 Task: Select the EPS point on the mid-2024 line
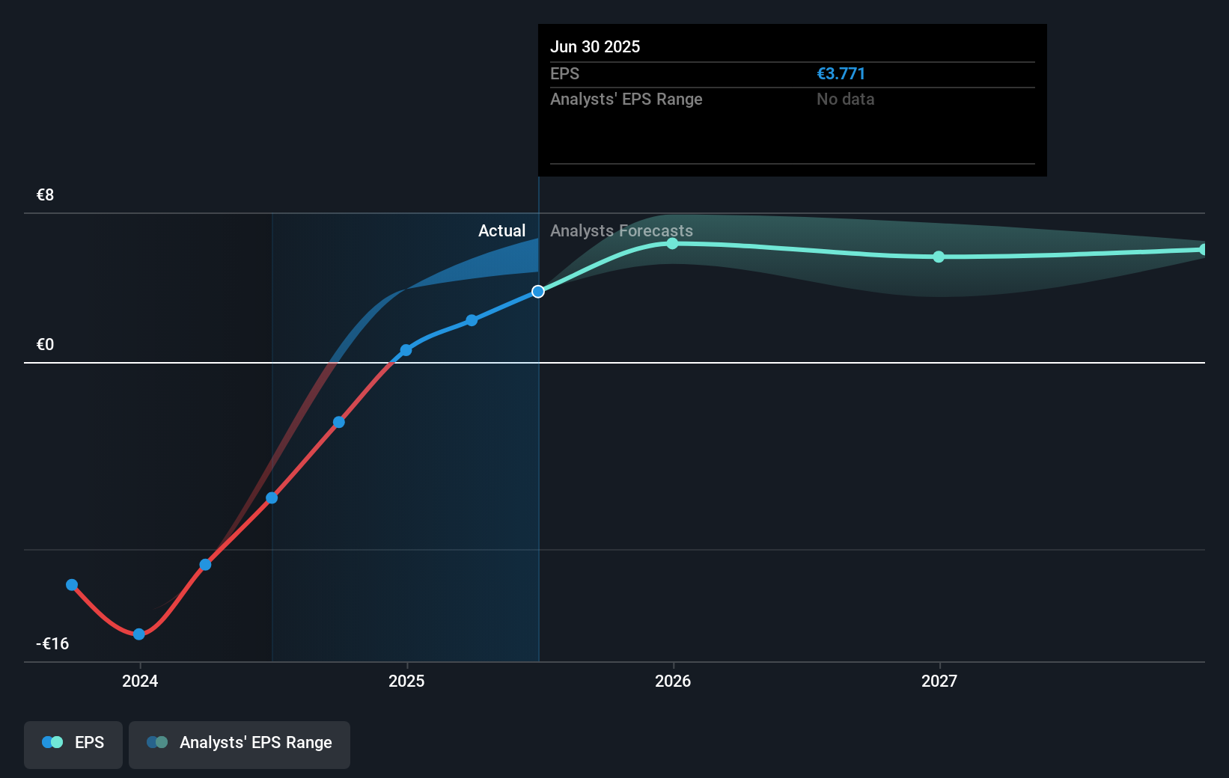272,497
